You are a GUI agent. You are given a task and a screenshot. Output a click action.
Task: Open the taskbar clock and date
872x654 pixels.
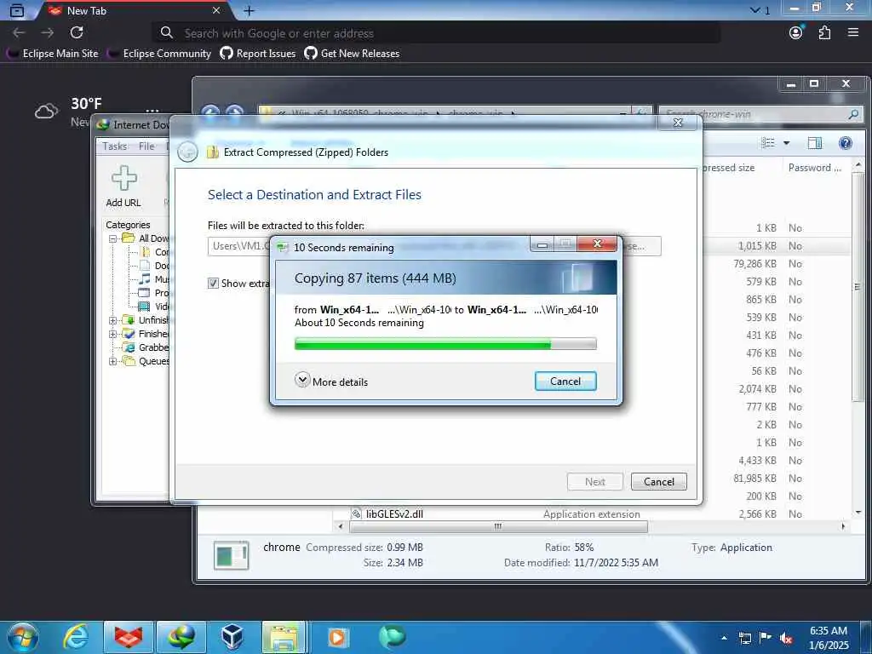[x=829, y=638]
